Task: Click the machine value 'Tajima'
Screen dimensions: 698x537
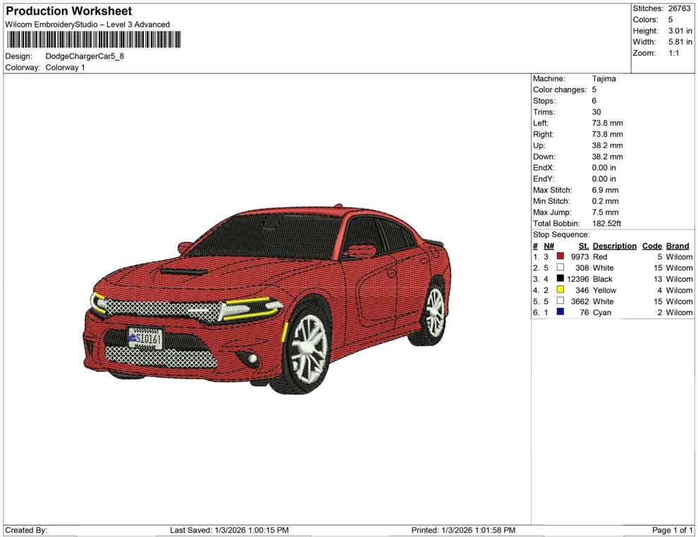Action: [x=604, y=79]
